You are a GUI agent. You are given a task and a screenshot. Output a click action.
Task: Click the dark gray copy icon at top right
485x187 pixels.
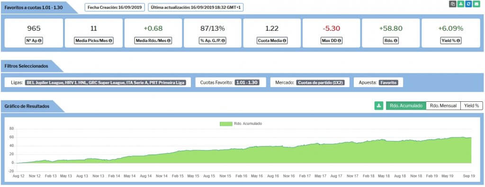click(453, 4)
